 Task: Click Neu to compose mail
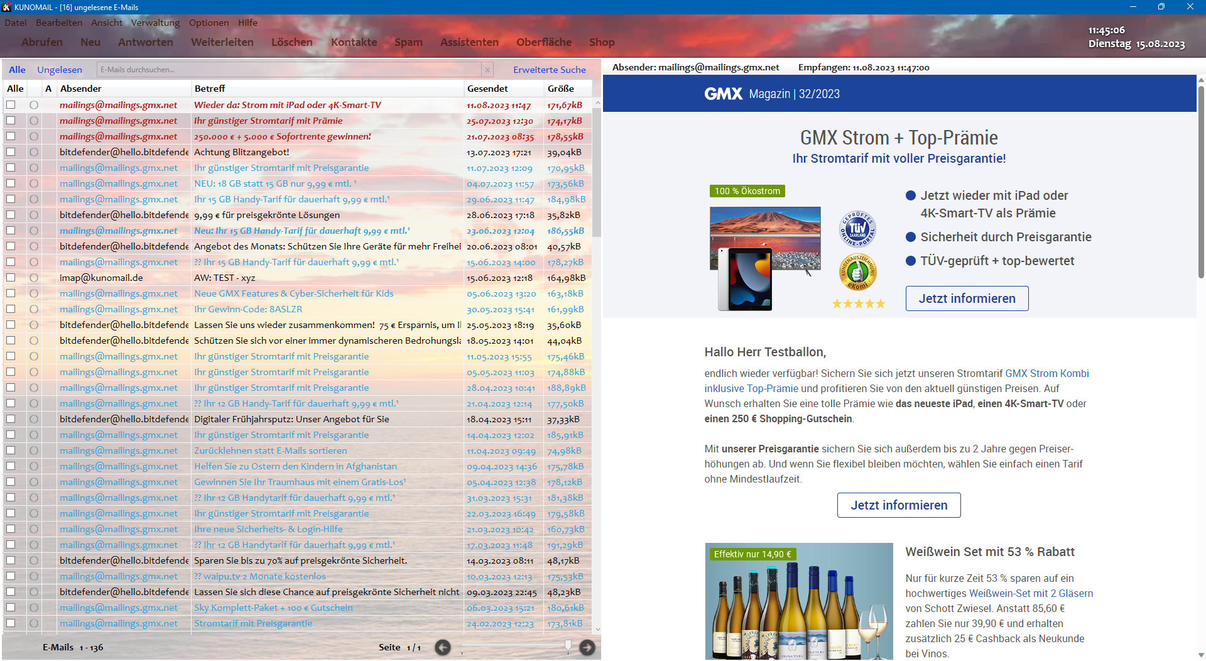click(x=90, y=42)
